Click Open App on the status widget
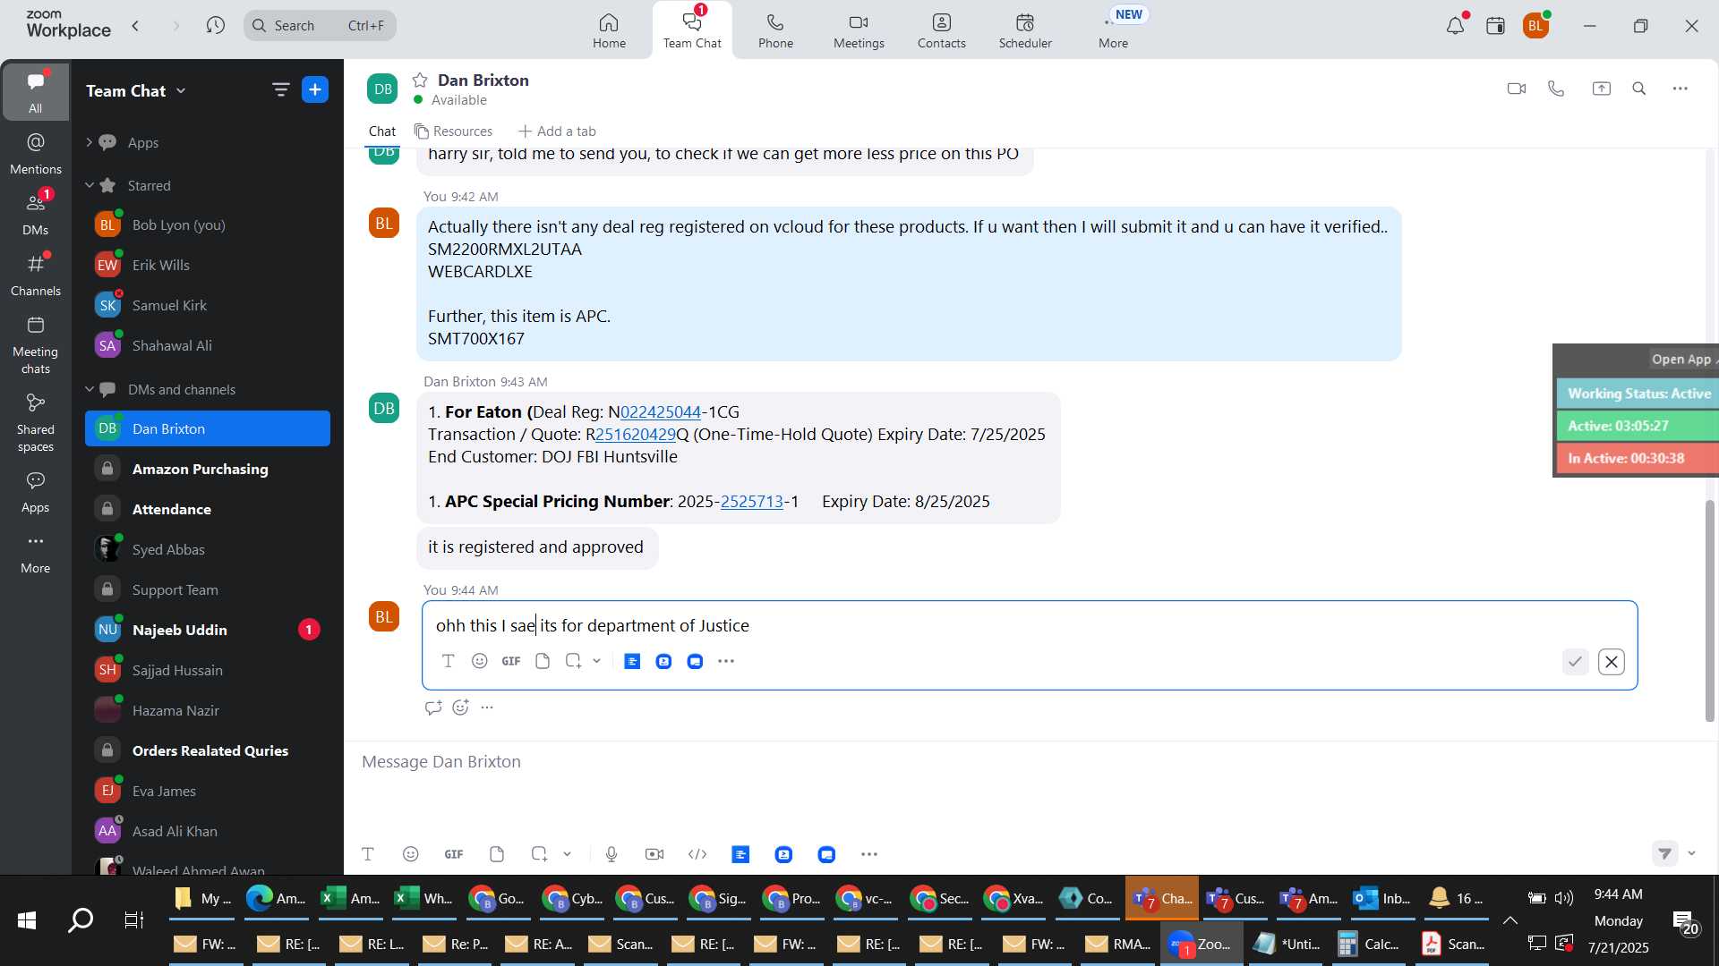The width and height of the screenshot is (1719, 966). 1681,360
